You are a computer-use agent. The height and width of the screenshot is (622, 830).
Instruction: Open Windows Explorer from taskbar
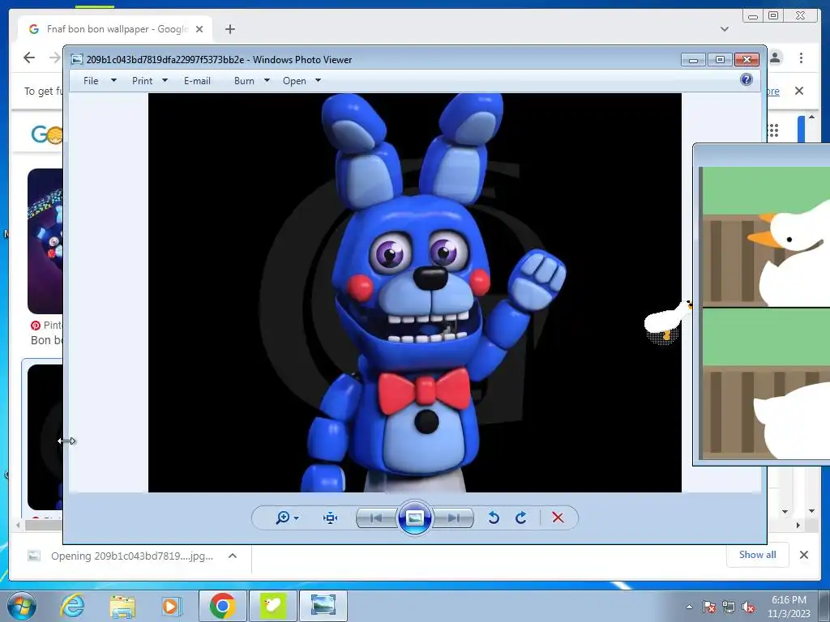122,606
